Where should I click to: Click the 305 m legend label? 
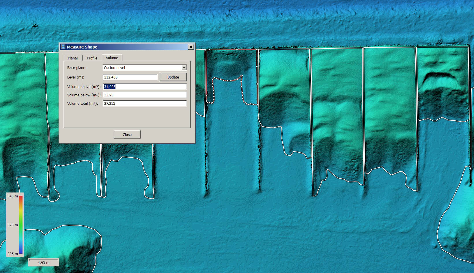[12, 254]
